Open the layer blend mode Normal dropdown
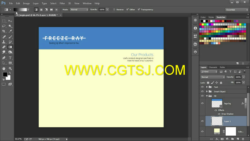Image resolution: width=250 pixels, height=141 pixels. [x=212, y=77]
